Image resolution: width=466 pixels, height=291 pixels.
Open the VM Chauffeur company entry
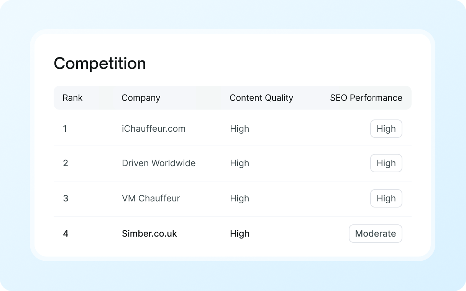coord(151,198)
